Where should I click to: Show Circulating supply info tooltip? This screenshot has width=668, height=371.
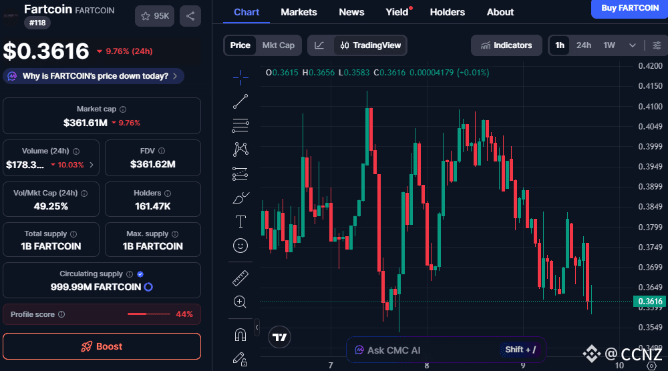(x=130, y=274)
